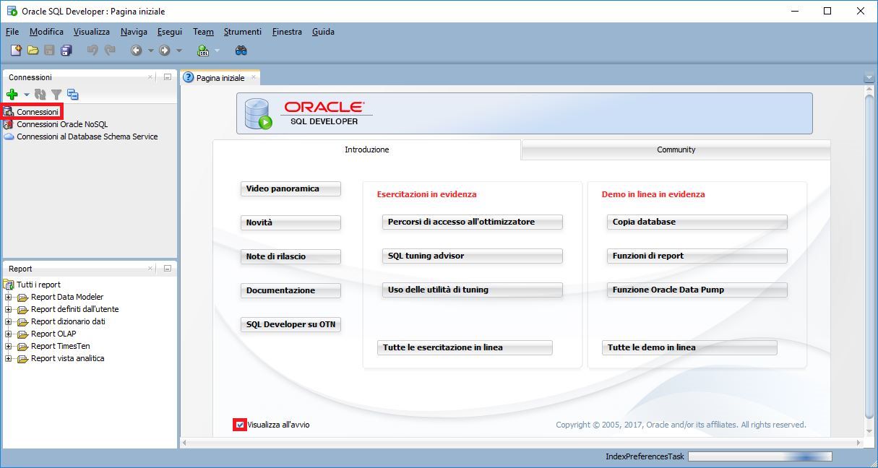This screenshot has width=878, height=468.
Task: Click the Tutti i report icon
Action: click(x=9, y=285)
